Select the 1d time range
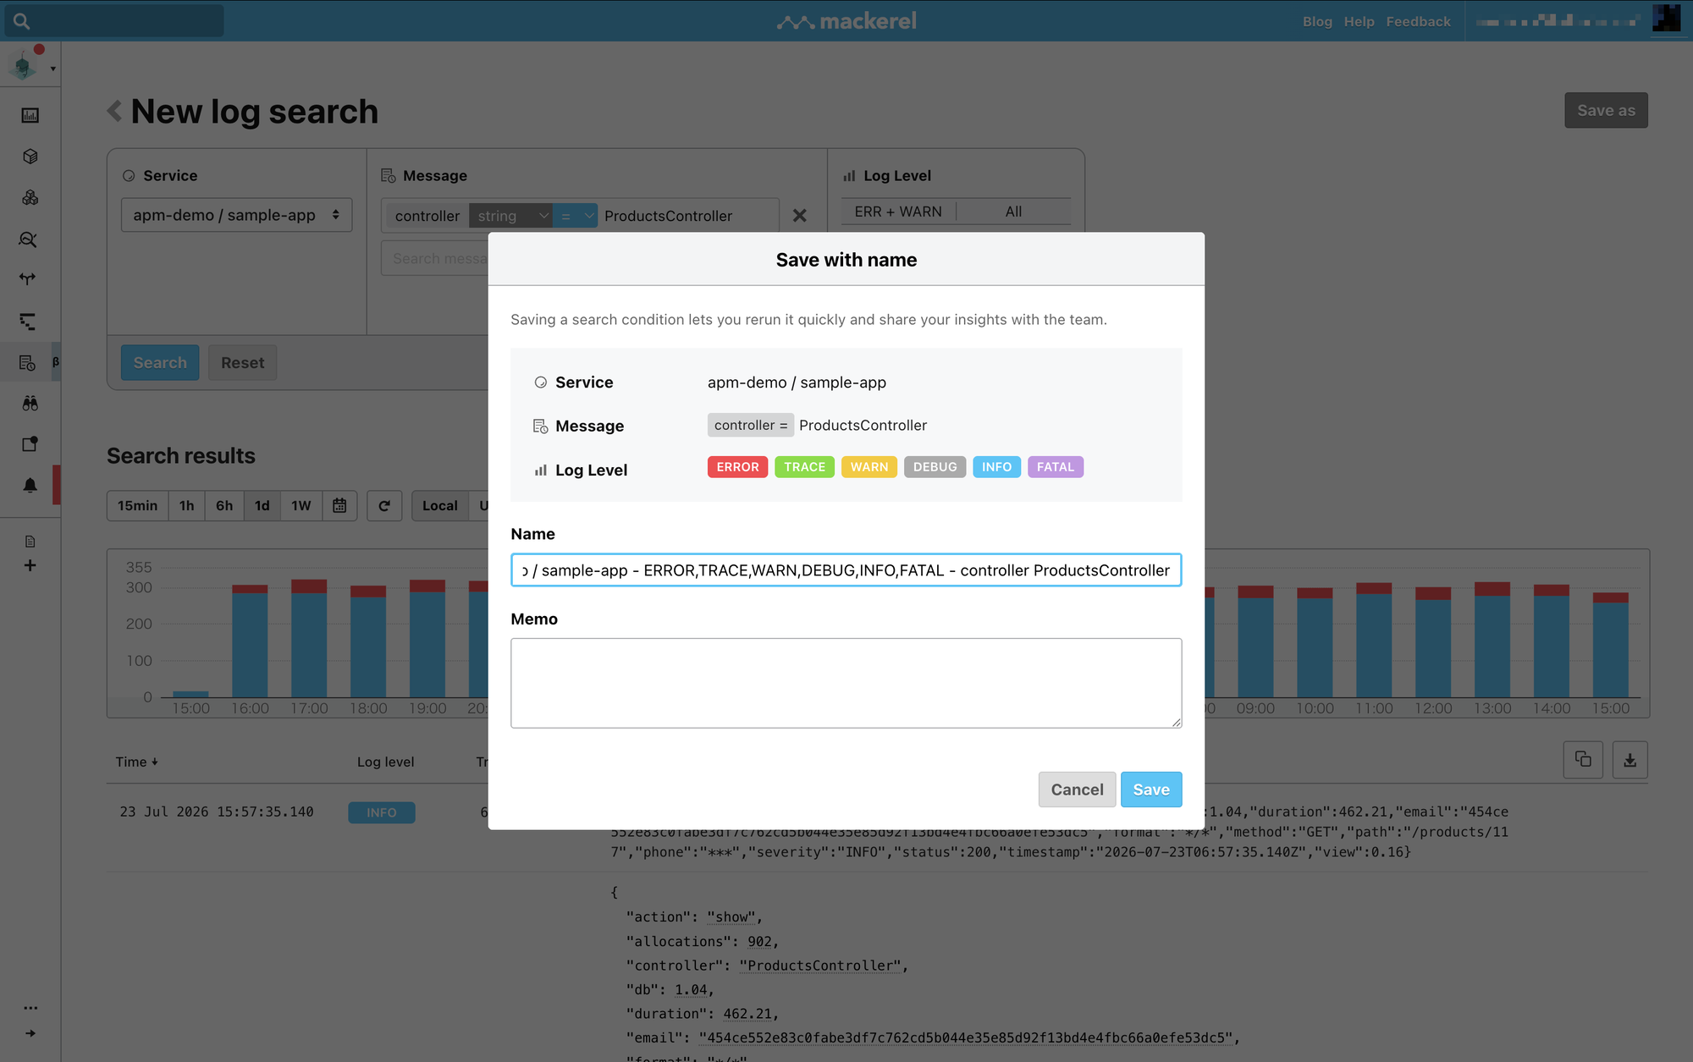The height and width of the screenshot is (1062, 1693). pos(262,505)
